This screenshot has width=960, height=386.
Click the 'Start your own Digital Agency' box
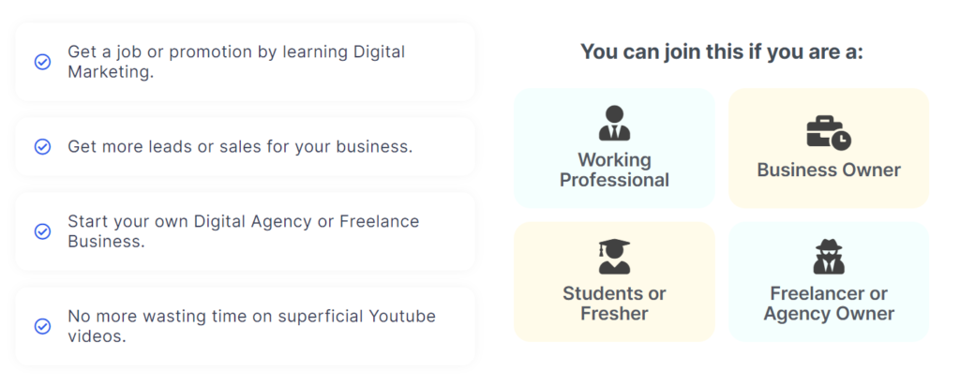pos(246,231)
